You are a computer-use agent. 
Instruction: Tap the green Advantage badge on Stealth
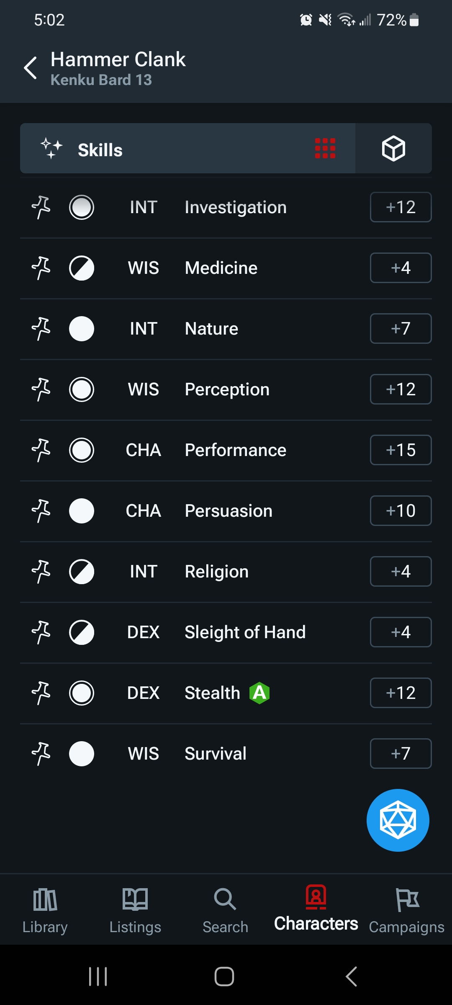[259, 693]
